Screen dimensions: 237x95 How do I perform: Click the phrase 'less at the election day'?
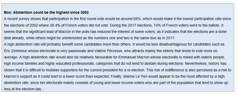[23, 89]
